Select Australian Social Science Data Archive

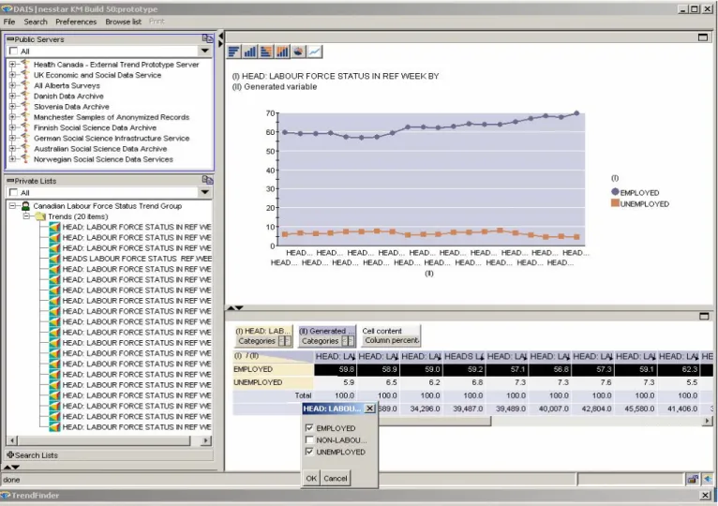point(100,149)
